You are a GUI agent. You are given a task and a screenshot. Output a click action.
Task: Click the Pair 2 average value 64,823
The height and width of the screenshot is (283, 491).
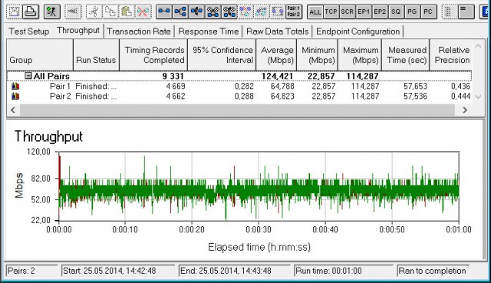coord(282,96)
